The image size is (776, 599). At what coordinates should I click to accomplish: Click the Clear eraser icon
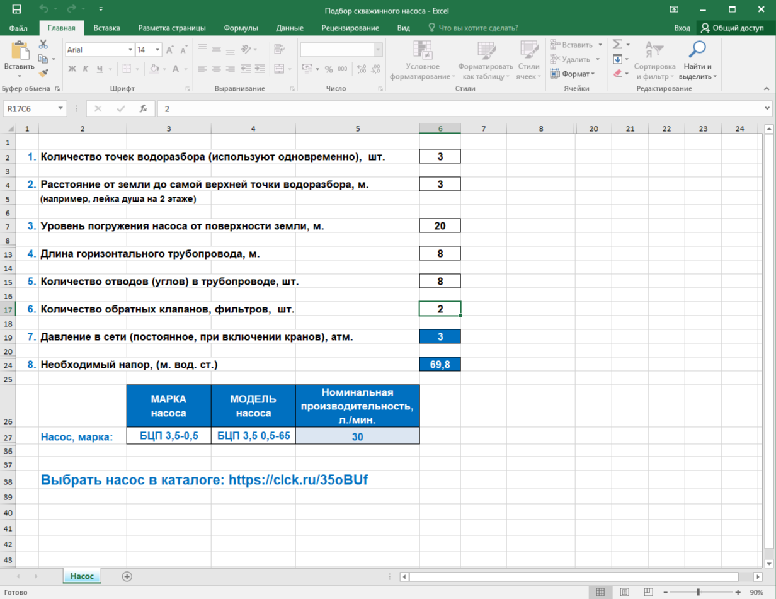(x=617, y=74)
